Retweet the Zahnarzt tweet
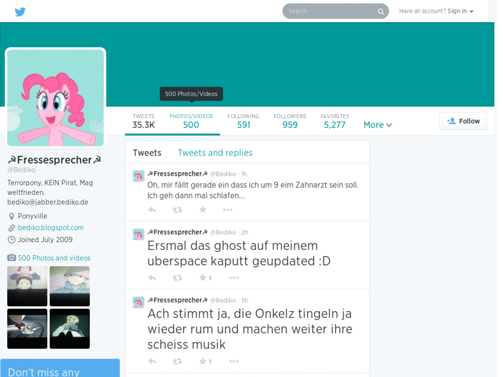 [x=177, y=210]
